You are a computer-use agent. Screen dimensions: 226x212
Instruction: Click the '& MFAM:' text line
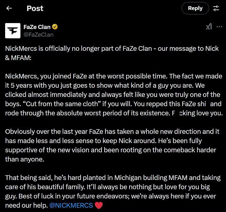[x=18, y=58]
